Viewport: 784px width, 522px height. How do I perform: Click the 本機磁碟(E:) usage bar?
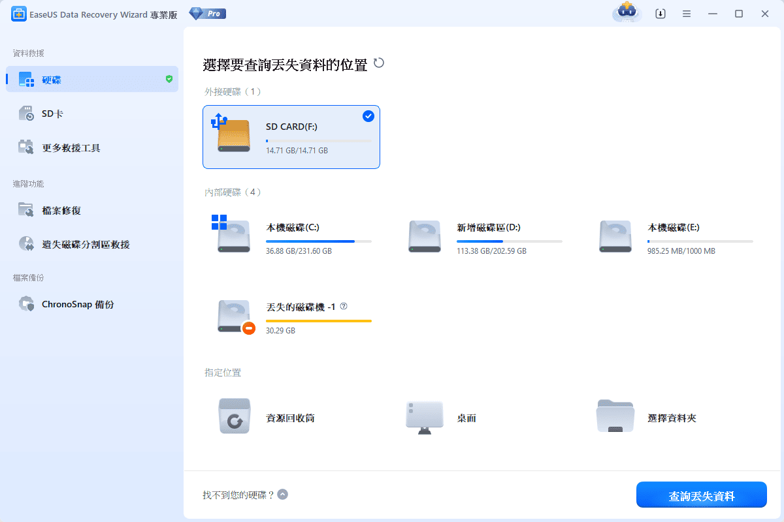coord(700,241)
